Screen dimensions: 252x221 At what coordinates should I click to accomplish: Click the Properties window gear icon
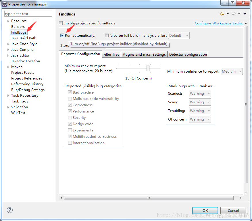(x=5, y=4)
